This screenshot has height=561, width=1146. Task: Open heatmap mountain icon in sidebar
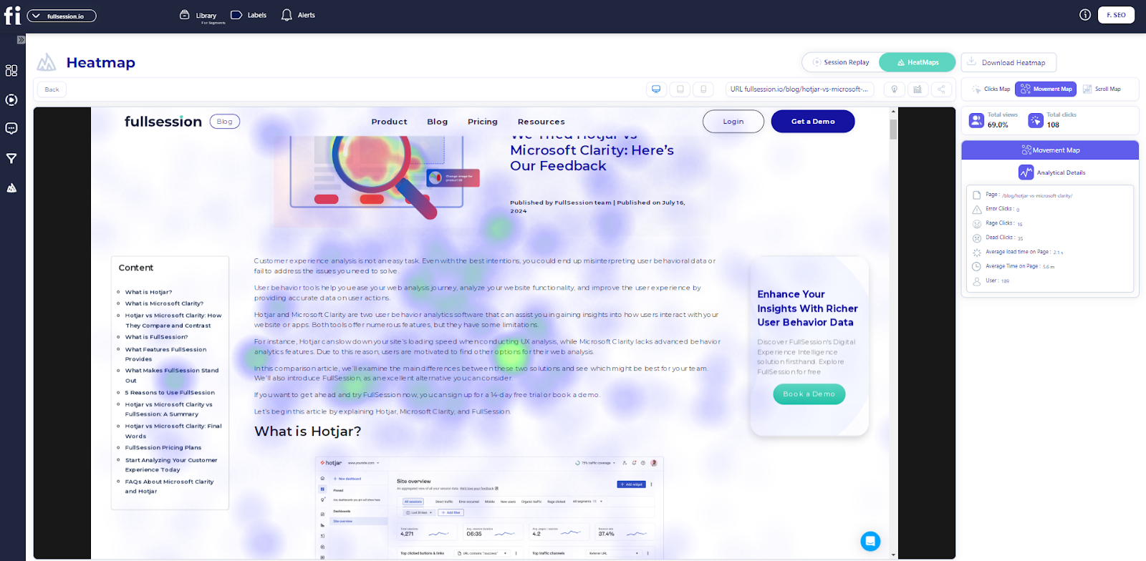[x=11, y=188]
